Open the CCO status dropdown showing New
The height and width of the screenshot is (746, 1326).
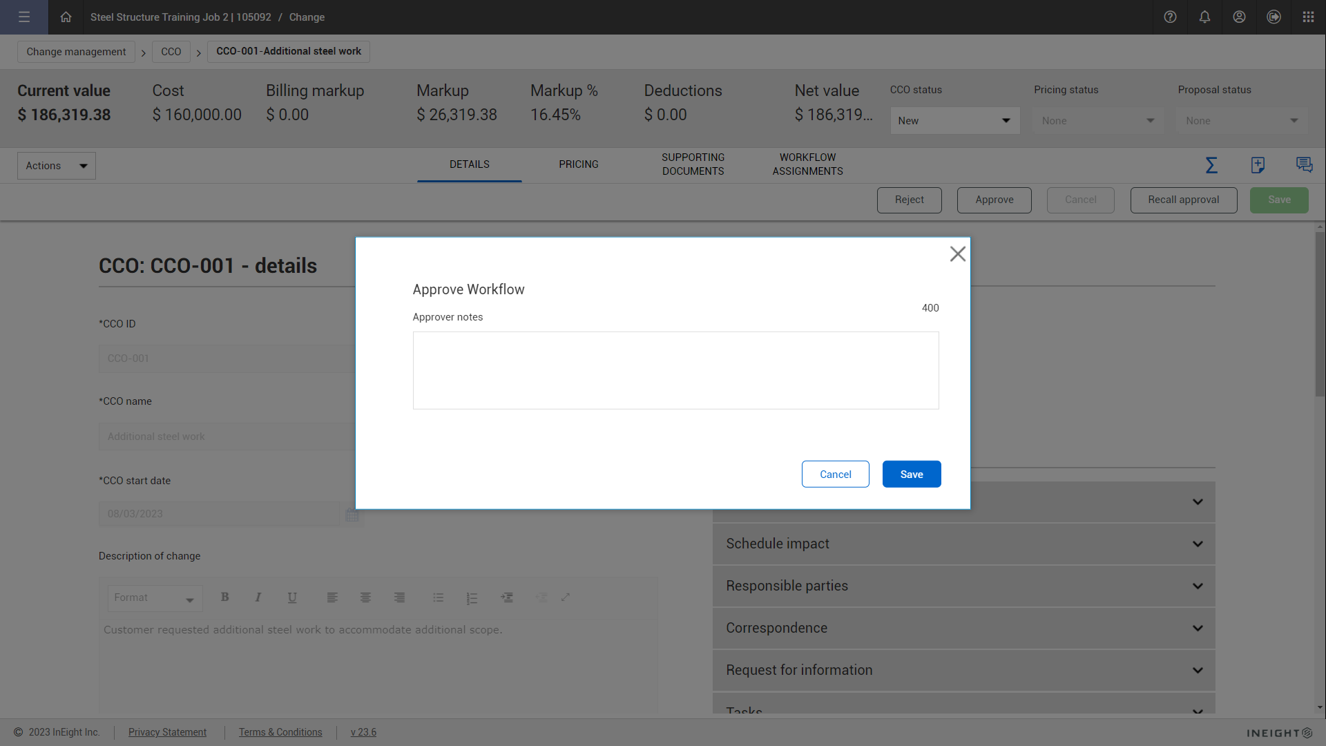point(954,120)
